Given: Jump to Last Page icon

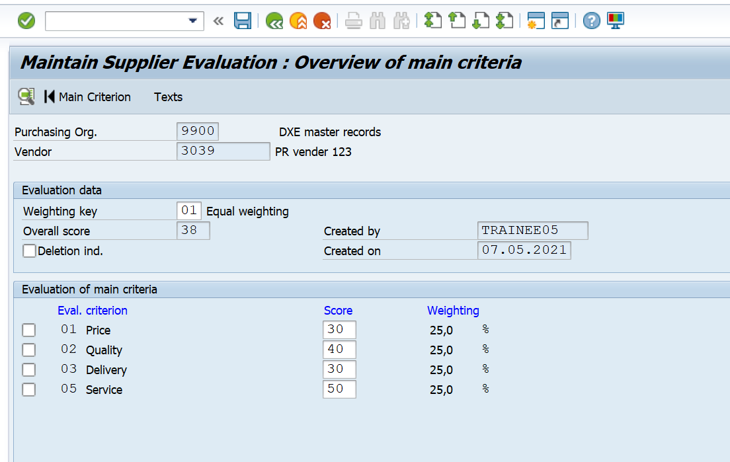Looking at the screenshot, I should point(505,21).
